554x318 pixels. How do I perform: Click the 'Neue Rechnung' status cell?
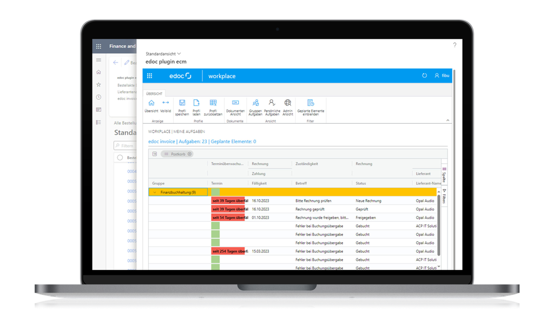[368, 201]
